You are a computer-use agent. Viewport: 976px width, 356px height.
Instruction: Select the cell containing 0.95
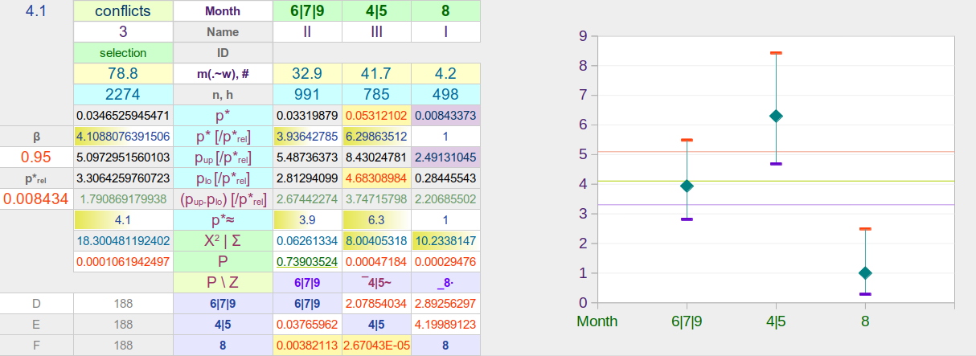(x=36, y=156)
